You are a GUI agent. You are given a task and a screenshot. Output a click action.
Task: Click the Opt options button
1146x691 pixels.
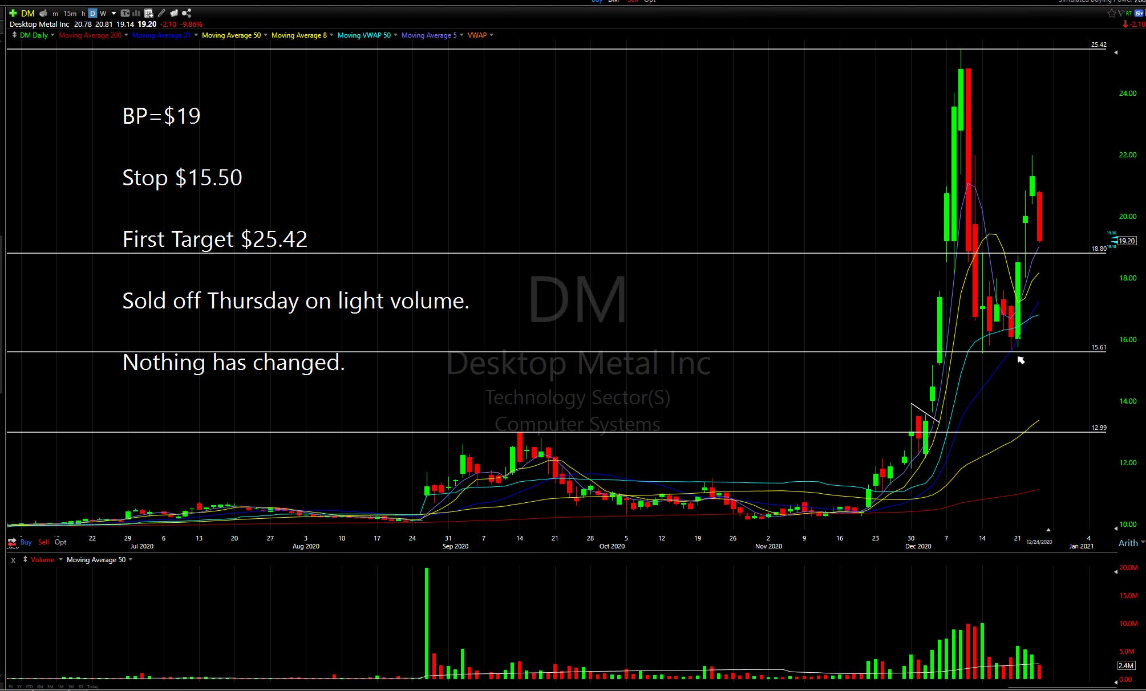click(x=60, y=542)
